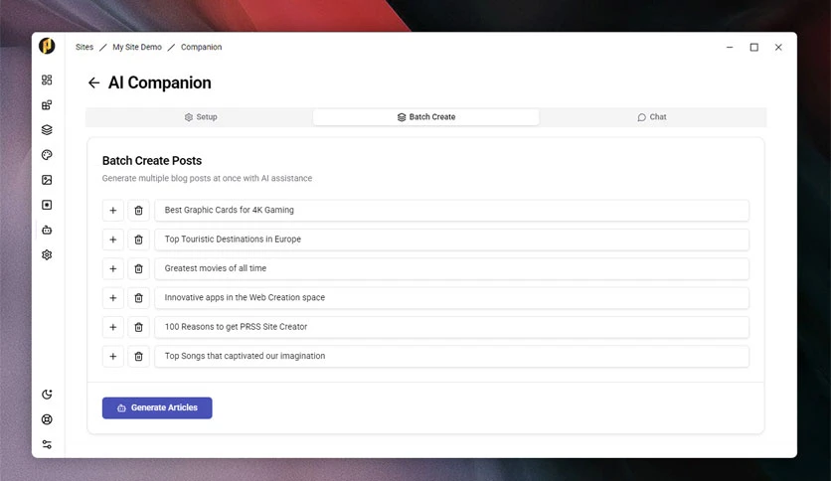
Task: Add a row after Top Touristic Destinations entry
Action: pyautogui.click(x=113, y=240)
